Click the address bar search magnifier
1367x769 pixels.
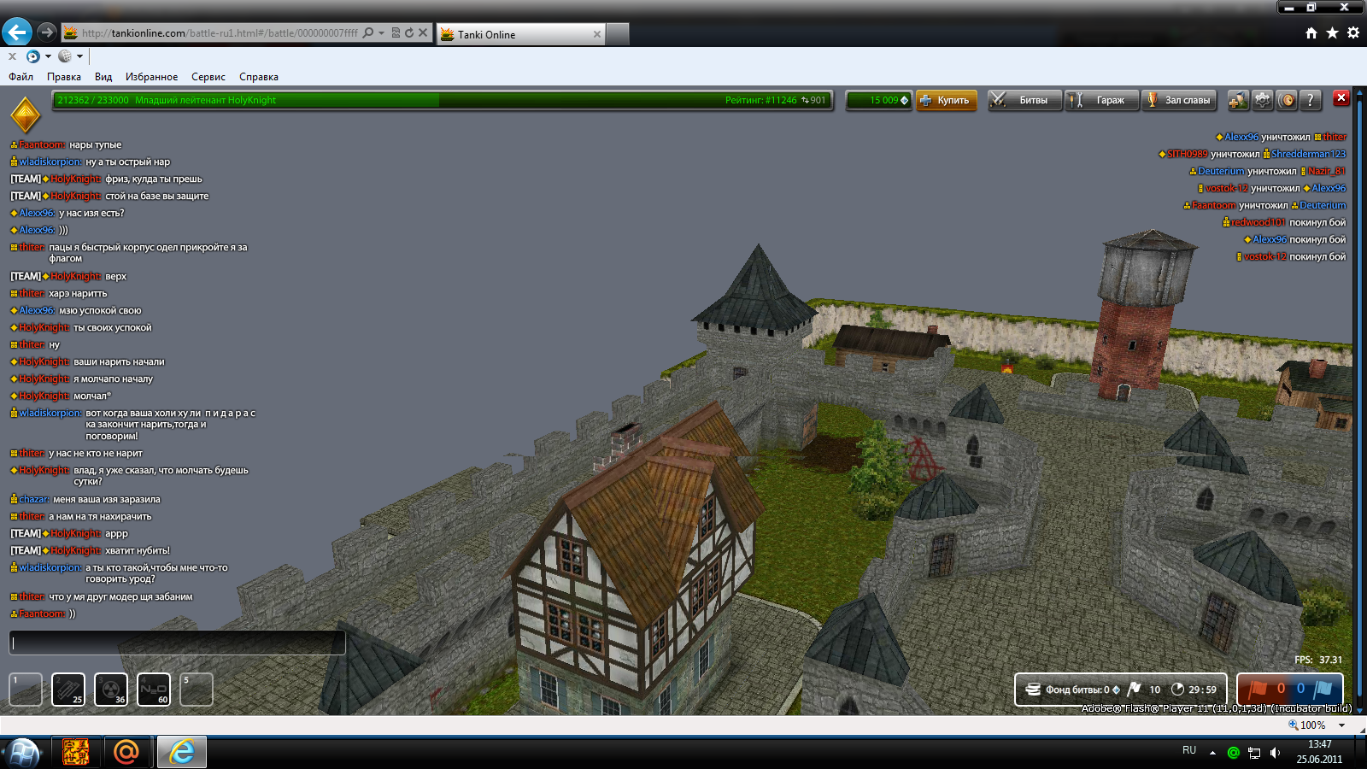(x=368, y=32)
